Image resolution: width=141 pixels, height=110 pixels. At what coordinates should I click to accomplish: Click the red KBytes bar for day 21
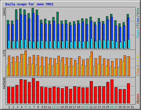(x=91, y=92)
